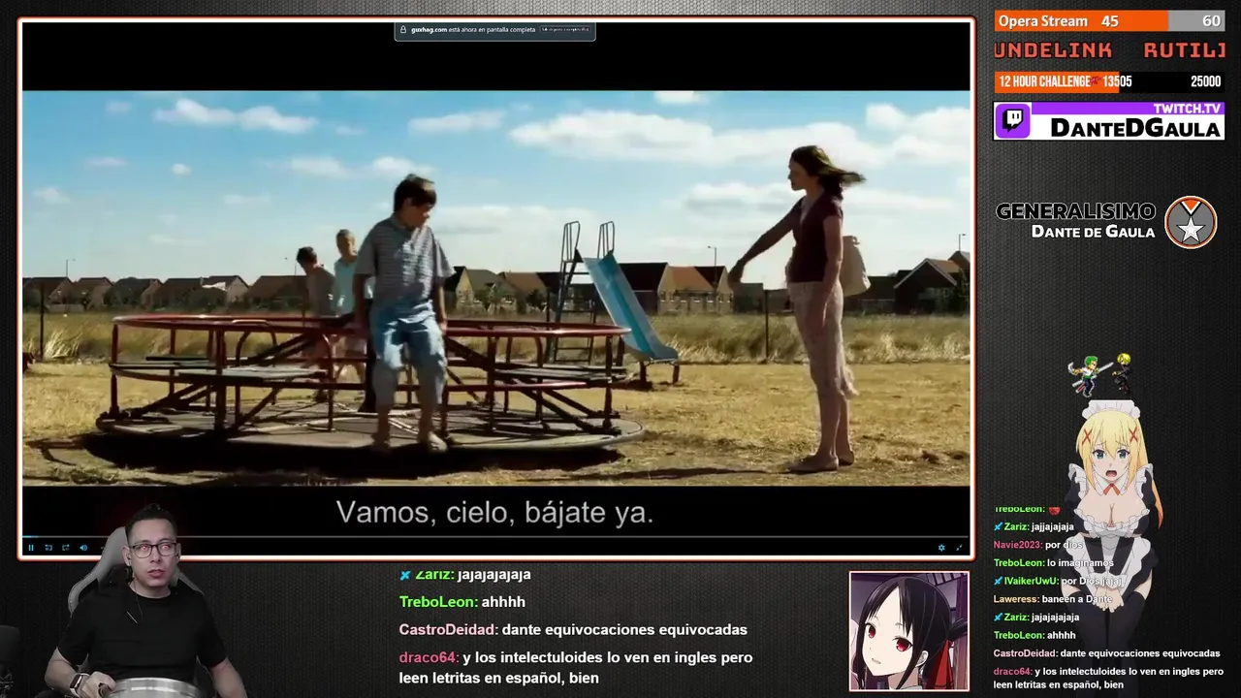
Task: Click the small pixel fighters sprite
Action: pyautogui.click(x=1100, y=373)
